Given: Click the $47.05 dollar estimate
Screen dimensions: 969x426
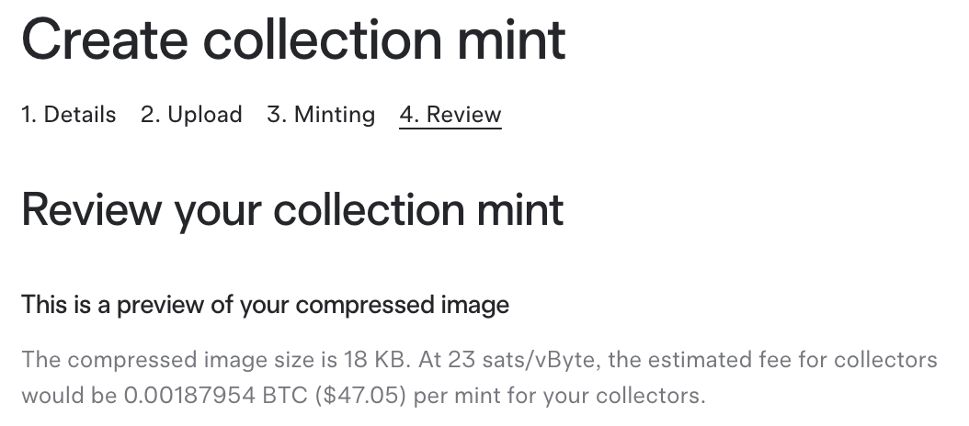Looking at the screenshot, I should point(361,395).
